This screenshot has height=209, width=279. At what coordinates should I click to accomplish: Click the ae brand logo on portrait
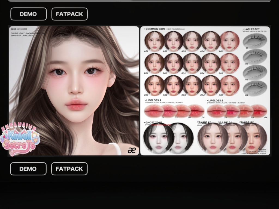point(132,150)
